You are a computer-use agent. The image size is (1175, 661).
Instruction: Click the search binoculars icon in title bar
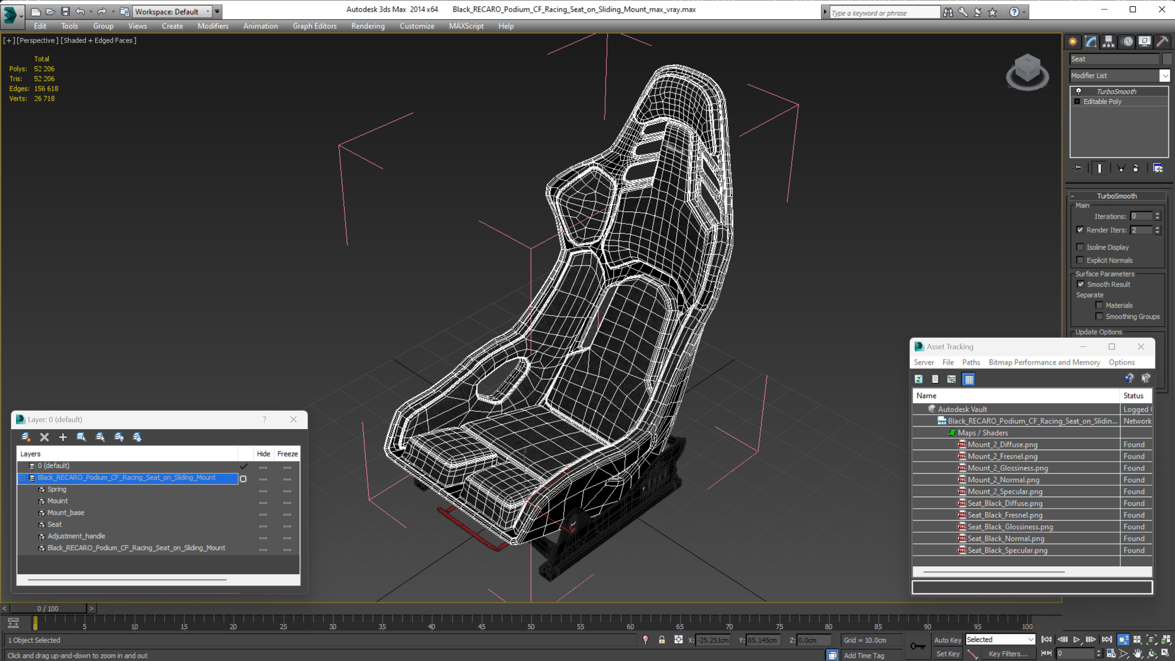point(948,12)
